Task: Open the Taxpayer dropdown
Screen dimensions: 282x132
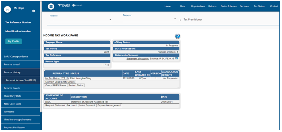Action: click(175, 19)
